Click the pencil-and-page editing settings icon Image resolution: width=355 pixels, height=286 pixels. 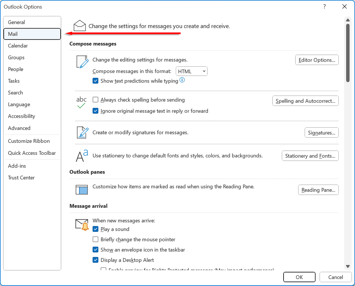82,61
